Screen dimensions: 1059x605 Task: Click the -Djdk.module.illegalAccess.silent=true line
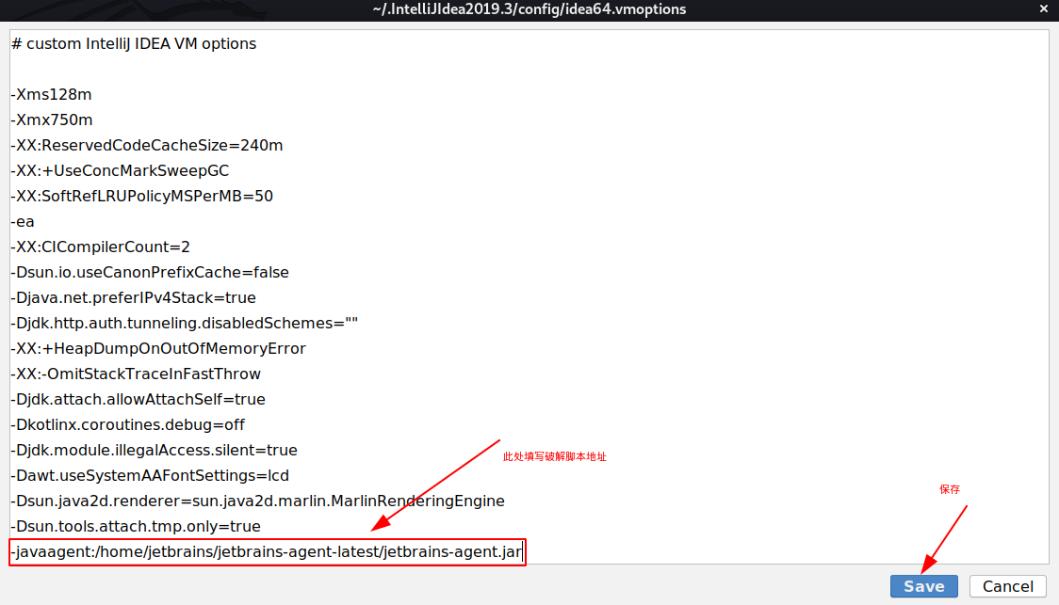[154, 450]
